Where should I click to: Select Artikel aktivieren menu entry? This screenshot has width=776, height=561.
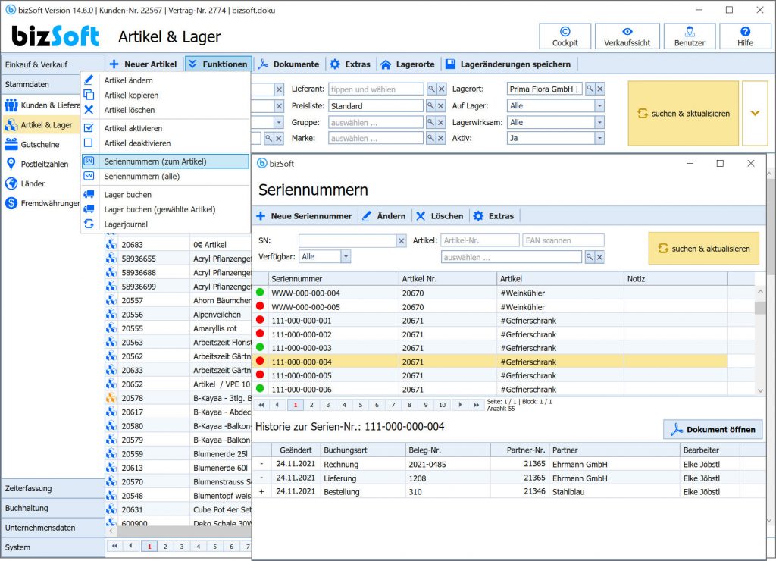(166, 128)
